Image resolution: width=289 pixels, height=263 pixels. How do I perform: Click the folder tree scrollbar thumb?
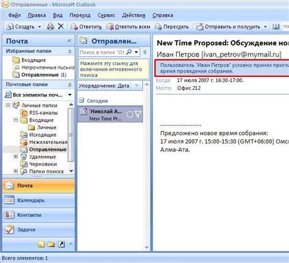[x=71, y=135]
